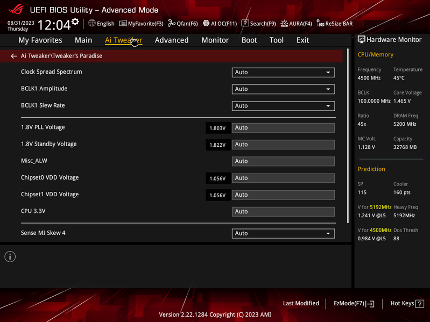Click the 1.8V Standby Voltage input field
This screenshot has width=430, height=322.
pos(283,145)
